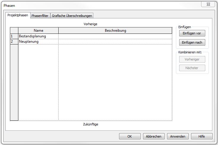Switch to the Phasenfilter tab
Image resolution: width=218 pixels, height=145 pixels.
[40, 16]
